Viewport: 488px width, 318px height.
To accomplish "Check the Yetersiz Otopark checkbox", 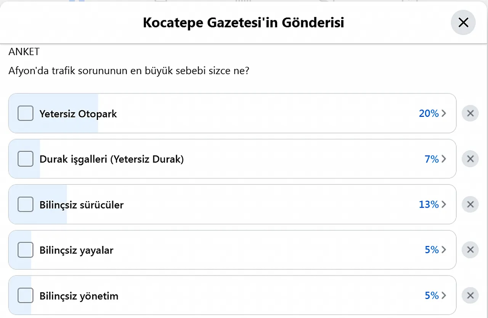I will pyautogui.click(x=26, y=113).
